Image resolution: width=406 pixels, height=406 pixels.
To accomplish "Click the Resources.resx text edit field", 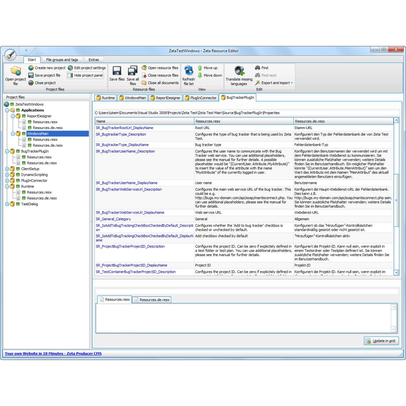I will click(x=243, y=318).
